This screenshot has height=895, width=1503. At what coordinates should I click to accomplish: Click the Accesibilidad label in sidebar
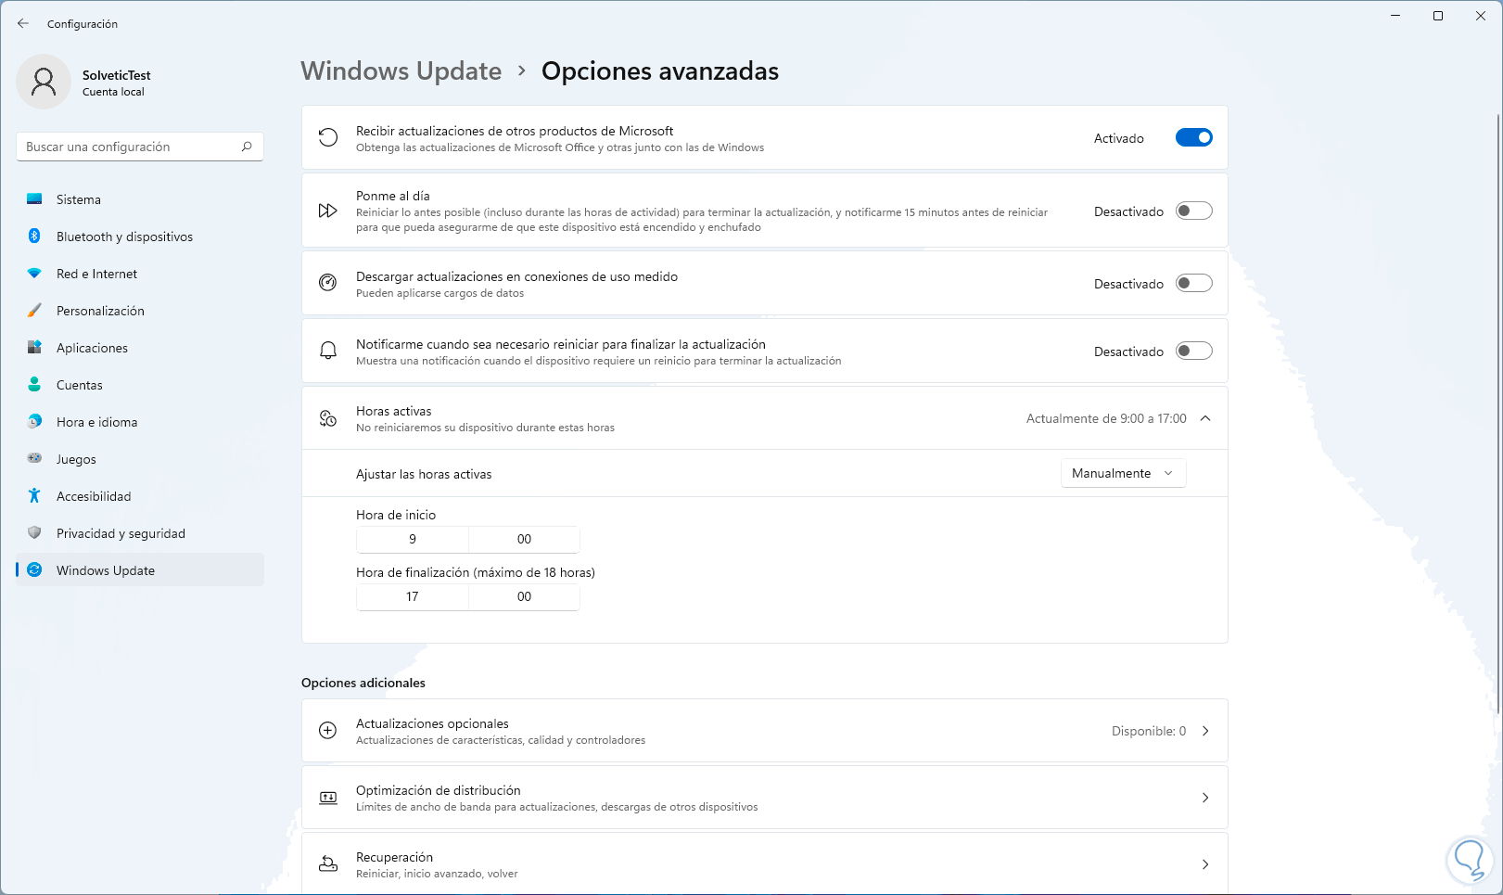pos(94,496)
